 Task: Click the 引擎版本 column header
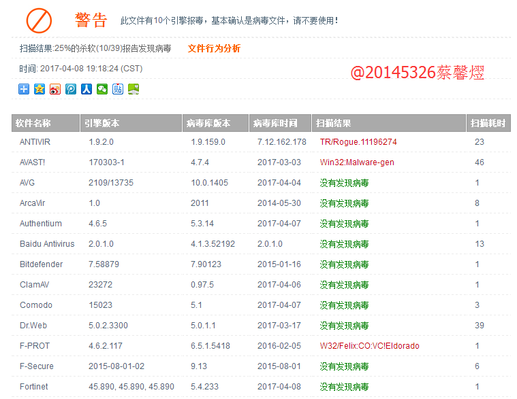[101, 123]
